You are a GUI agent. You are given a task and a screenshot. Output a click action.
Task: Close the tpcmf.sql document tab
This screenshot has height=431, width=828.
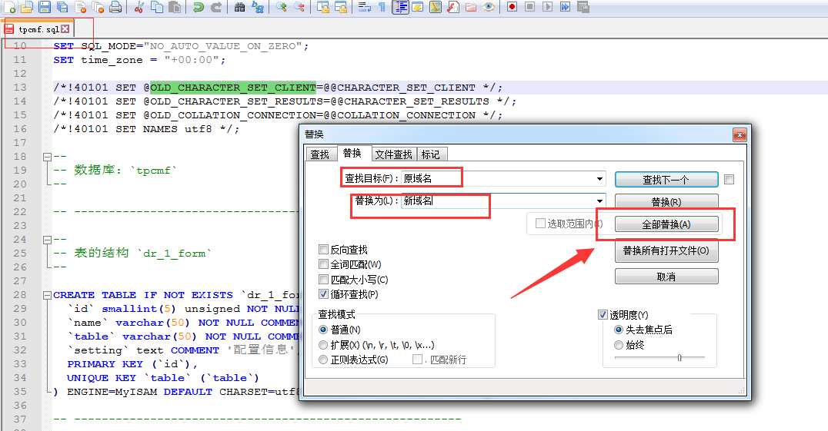[65, 29]
